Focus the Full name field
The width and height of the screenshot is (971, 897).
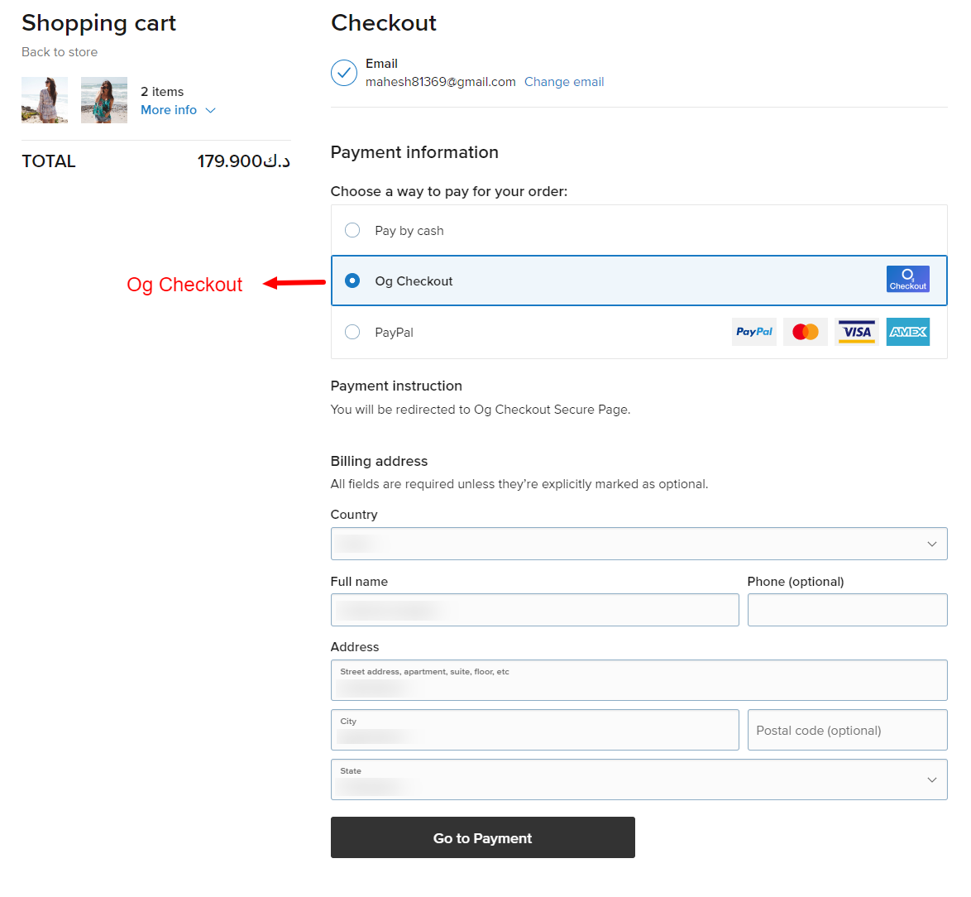pos(534,610)
